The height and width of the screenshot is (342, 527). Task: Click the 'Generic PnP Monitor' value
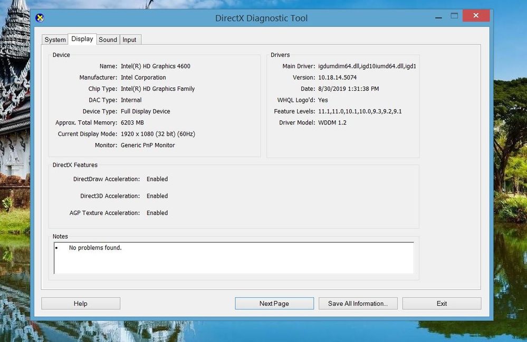148,145
